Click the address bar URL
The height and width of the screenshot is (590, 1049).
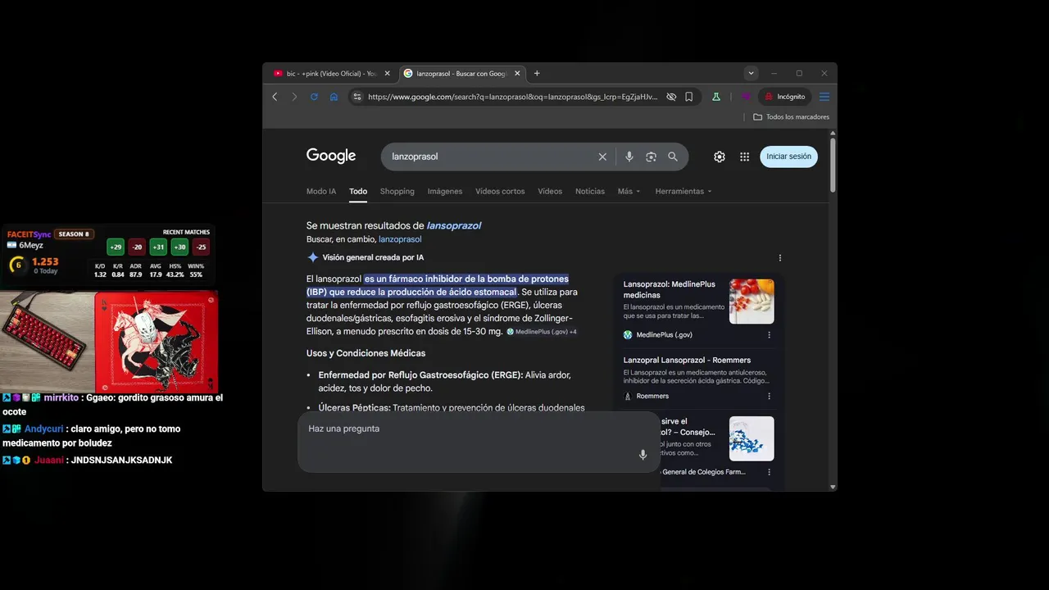[x=513, y=97]
